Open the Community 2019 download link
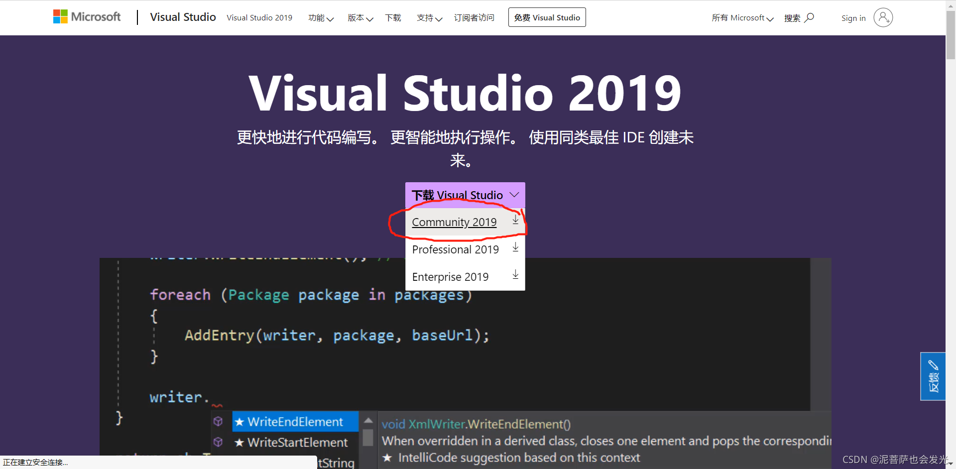 (454, 222)
